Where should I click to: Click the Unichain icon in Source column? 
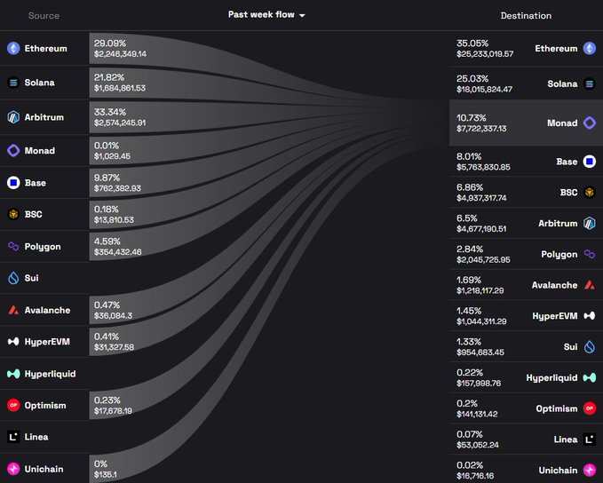[13, 469]
